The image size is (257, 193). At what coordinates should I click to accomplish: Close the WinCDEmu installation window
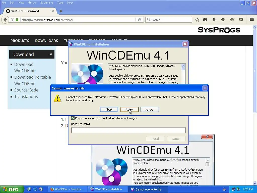coord(185,44)
